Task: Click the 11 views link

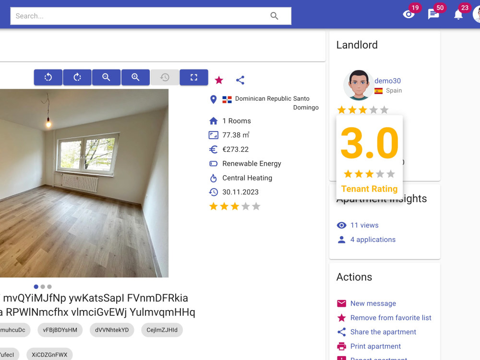Action: [364, 225]
